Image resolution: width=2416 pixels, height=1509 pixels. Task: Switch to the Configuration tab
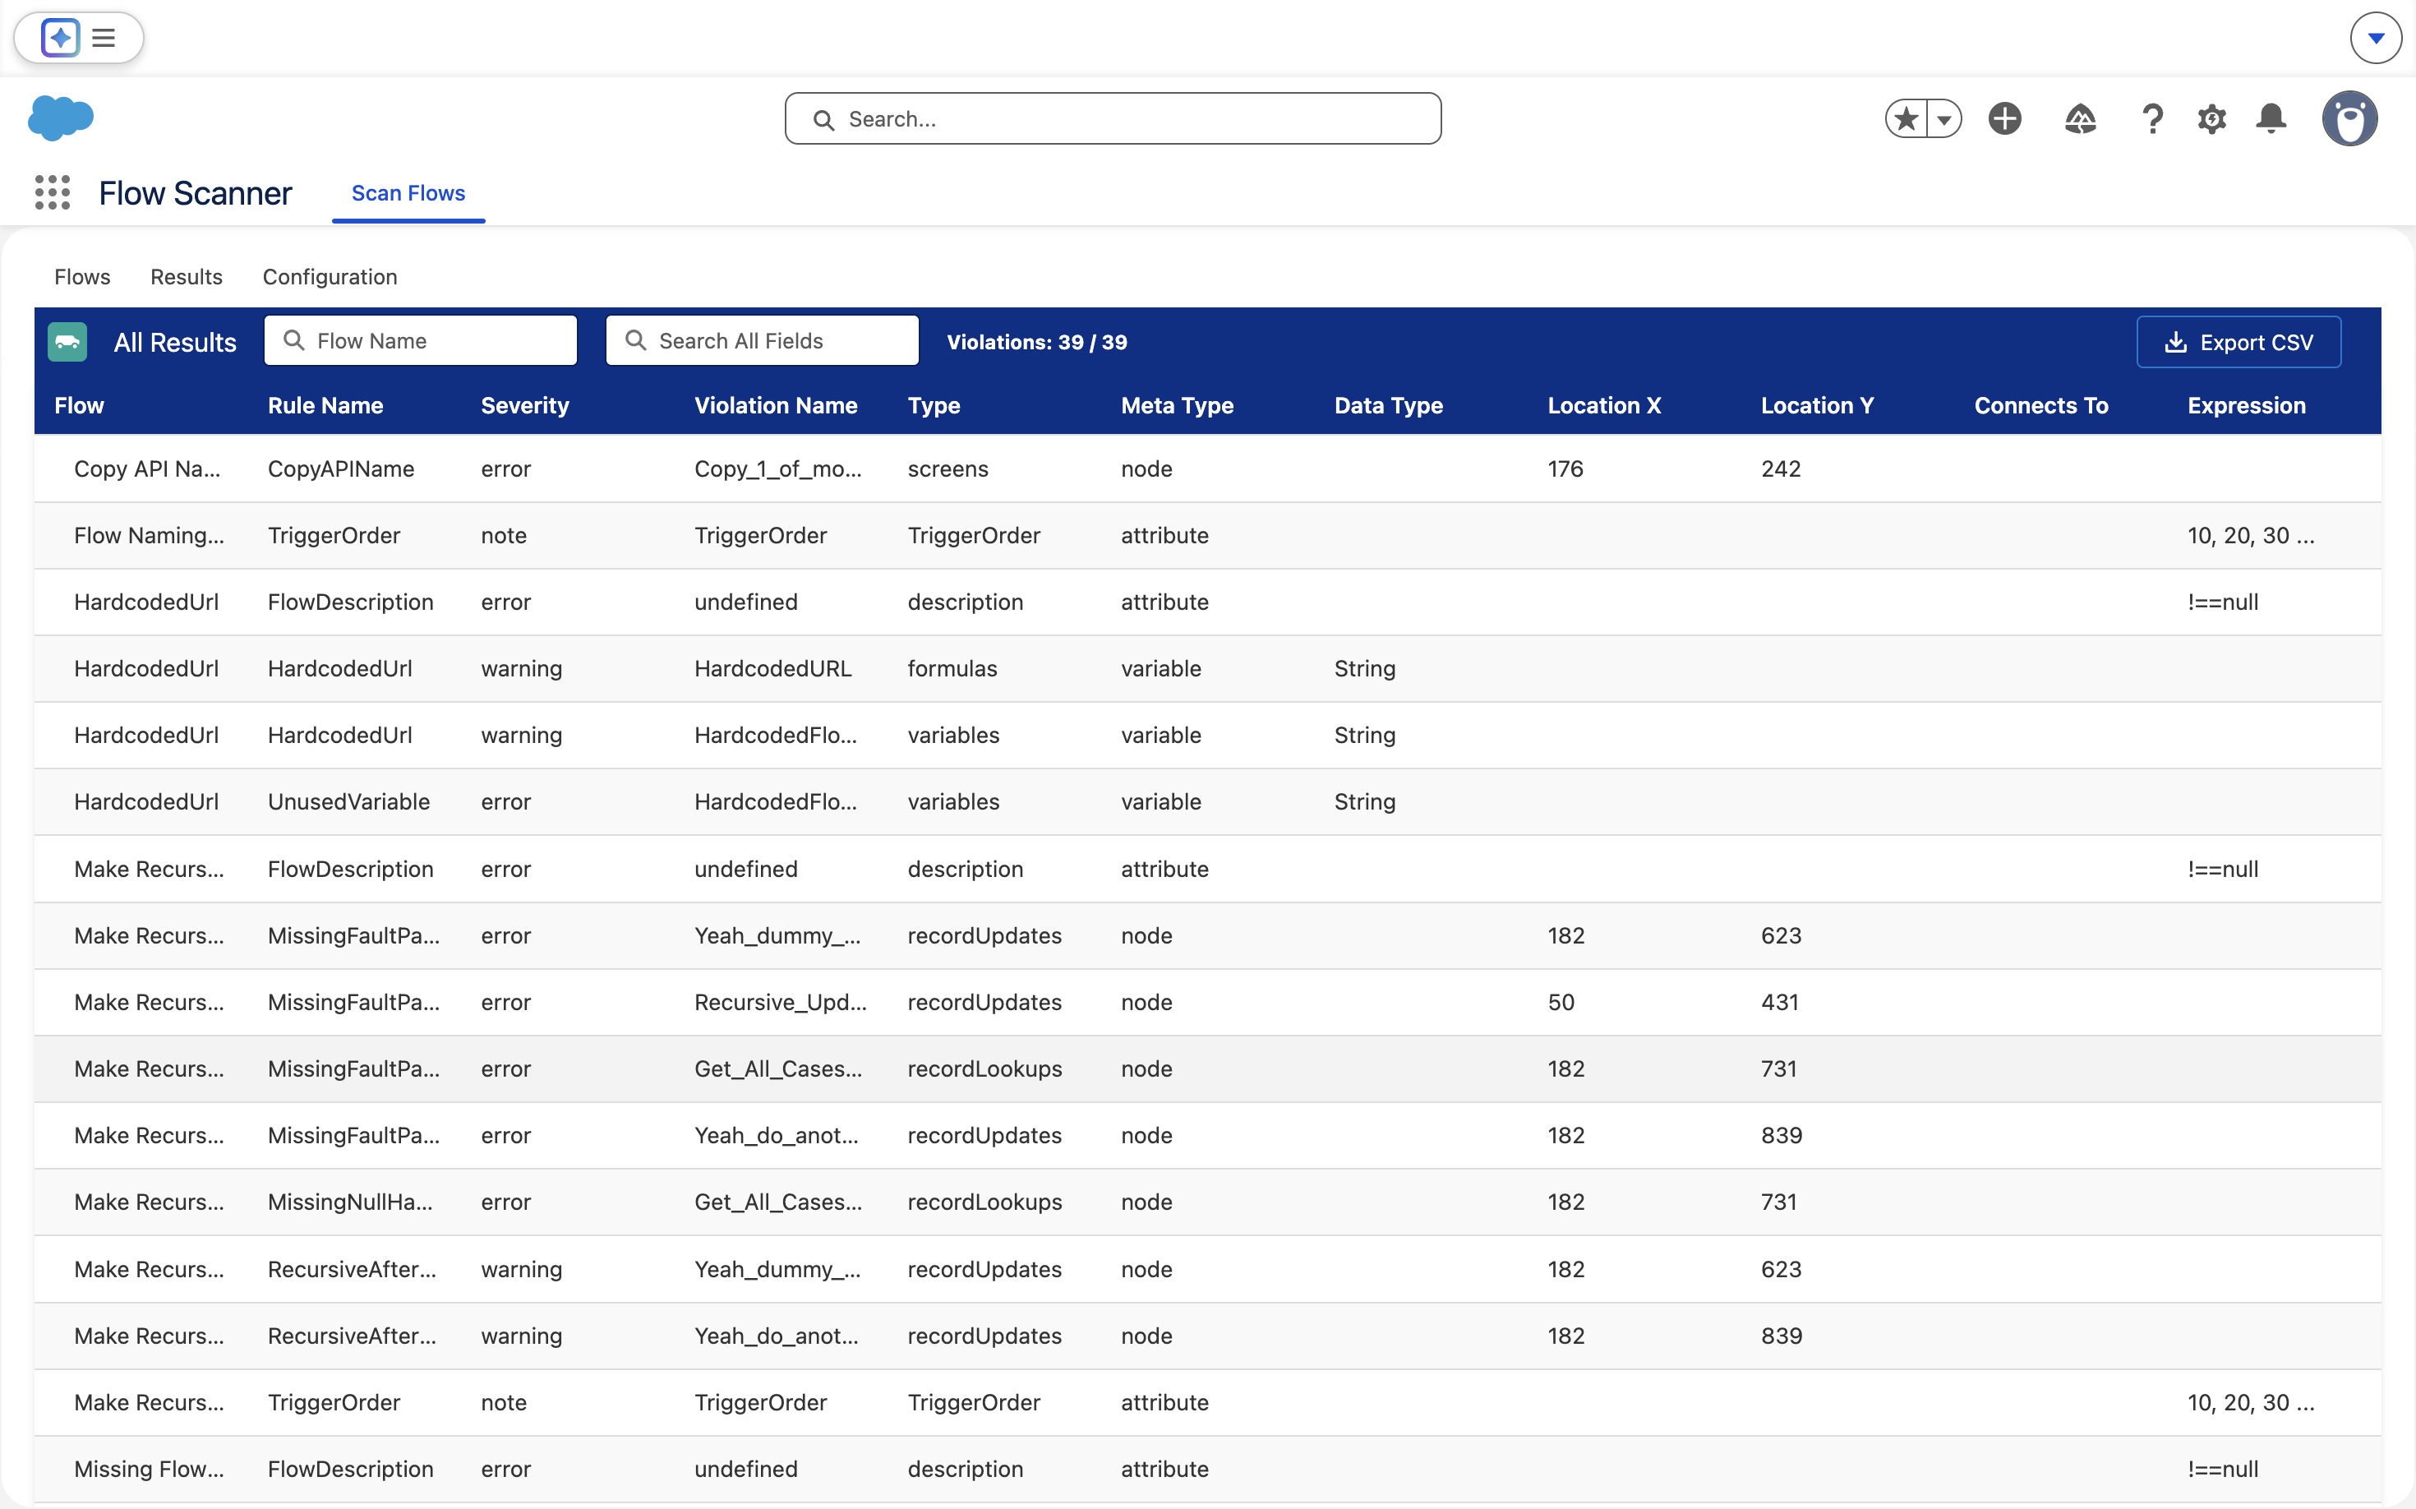[x=330, y=276]
